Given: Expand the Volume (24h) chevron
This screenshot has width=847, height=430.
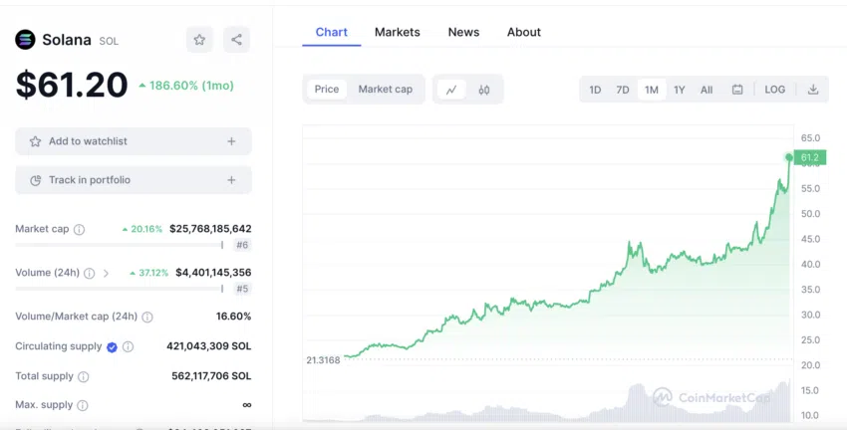Looking at the screenshot, I should click(107, 273).
